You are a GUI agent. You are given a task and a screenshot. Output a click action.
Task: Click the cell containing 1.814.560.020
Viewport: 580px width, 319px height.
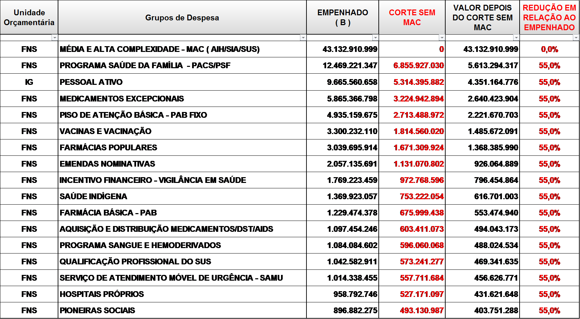coord(418,131)
